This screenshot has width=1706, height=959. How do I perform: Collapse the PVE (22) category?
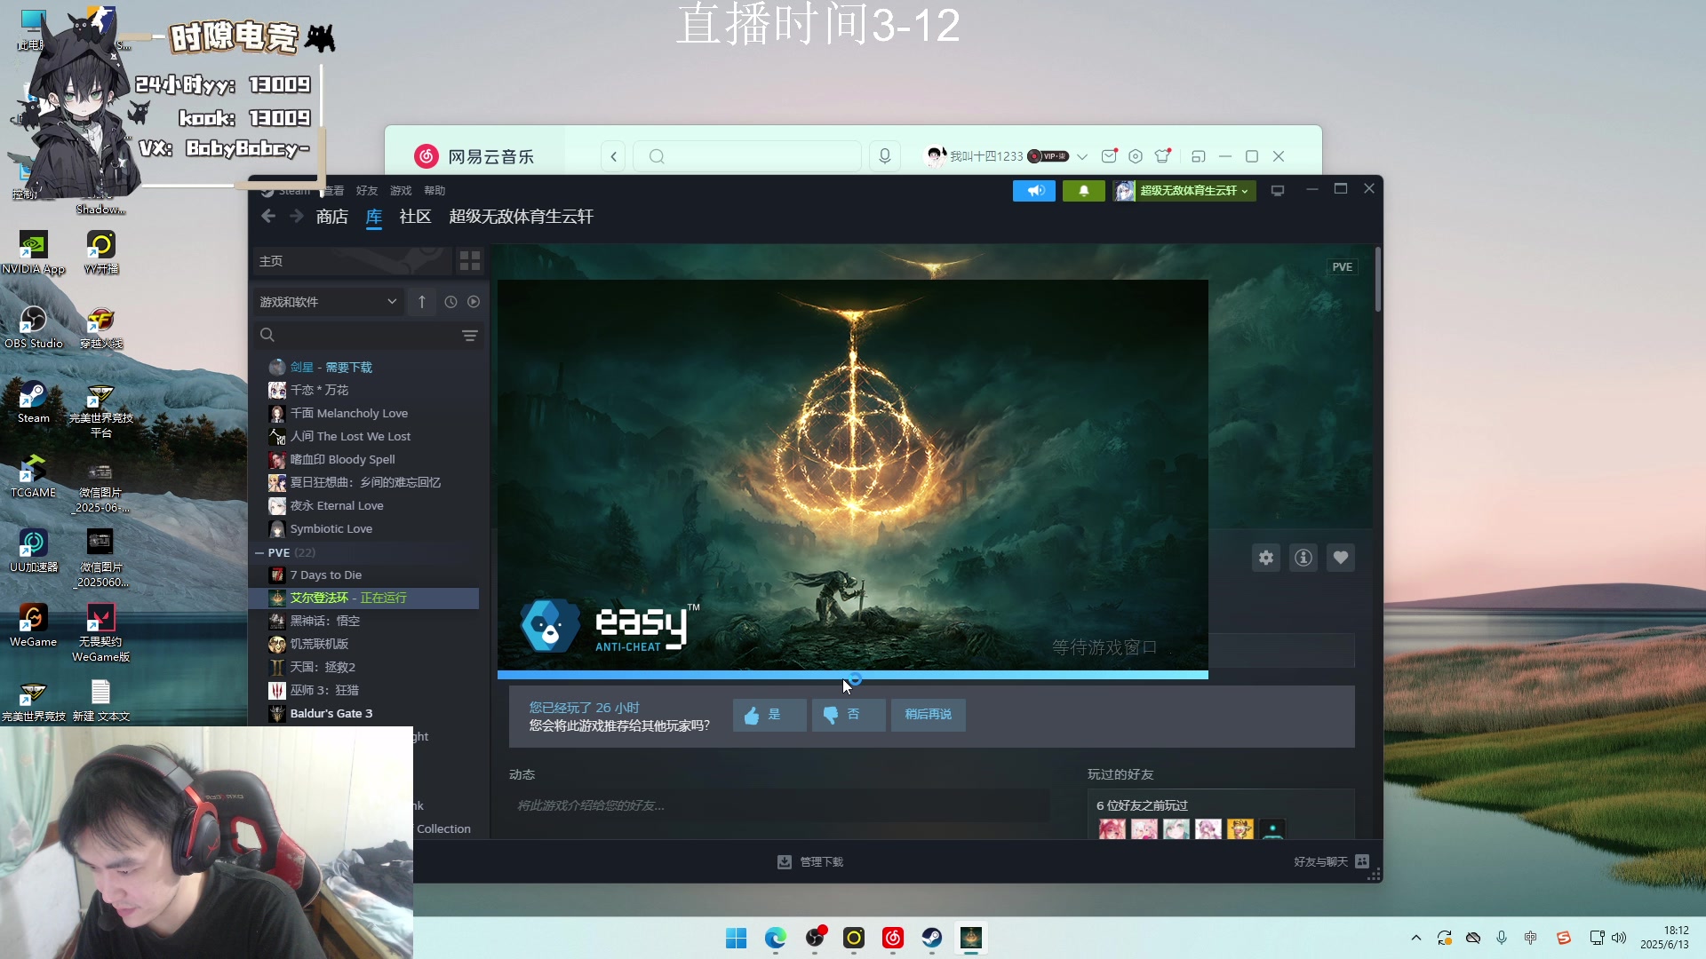point(259,552)
